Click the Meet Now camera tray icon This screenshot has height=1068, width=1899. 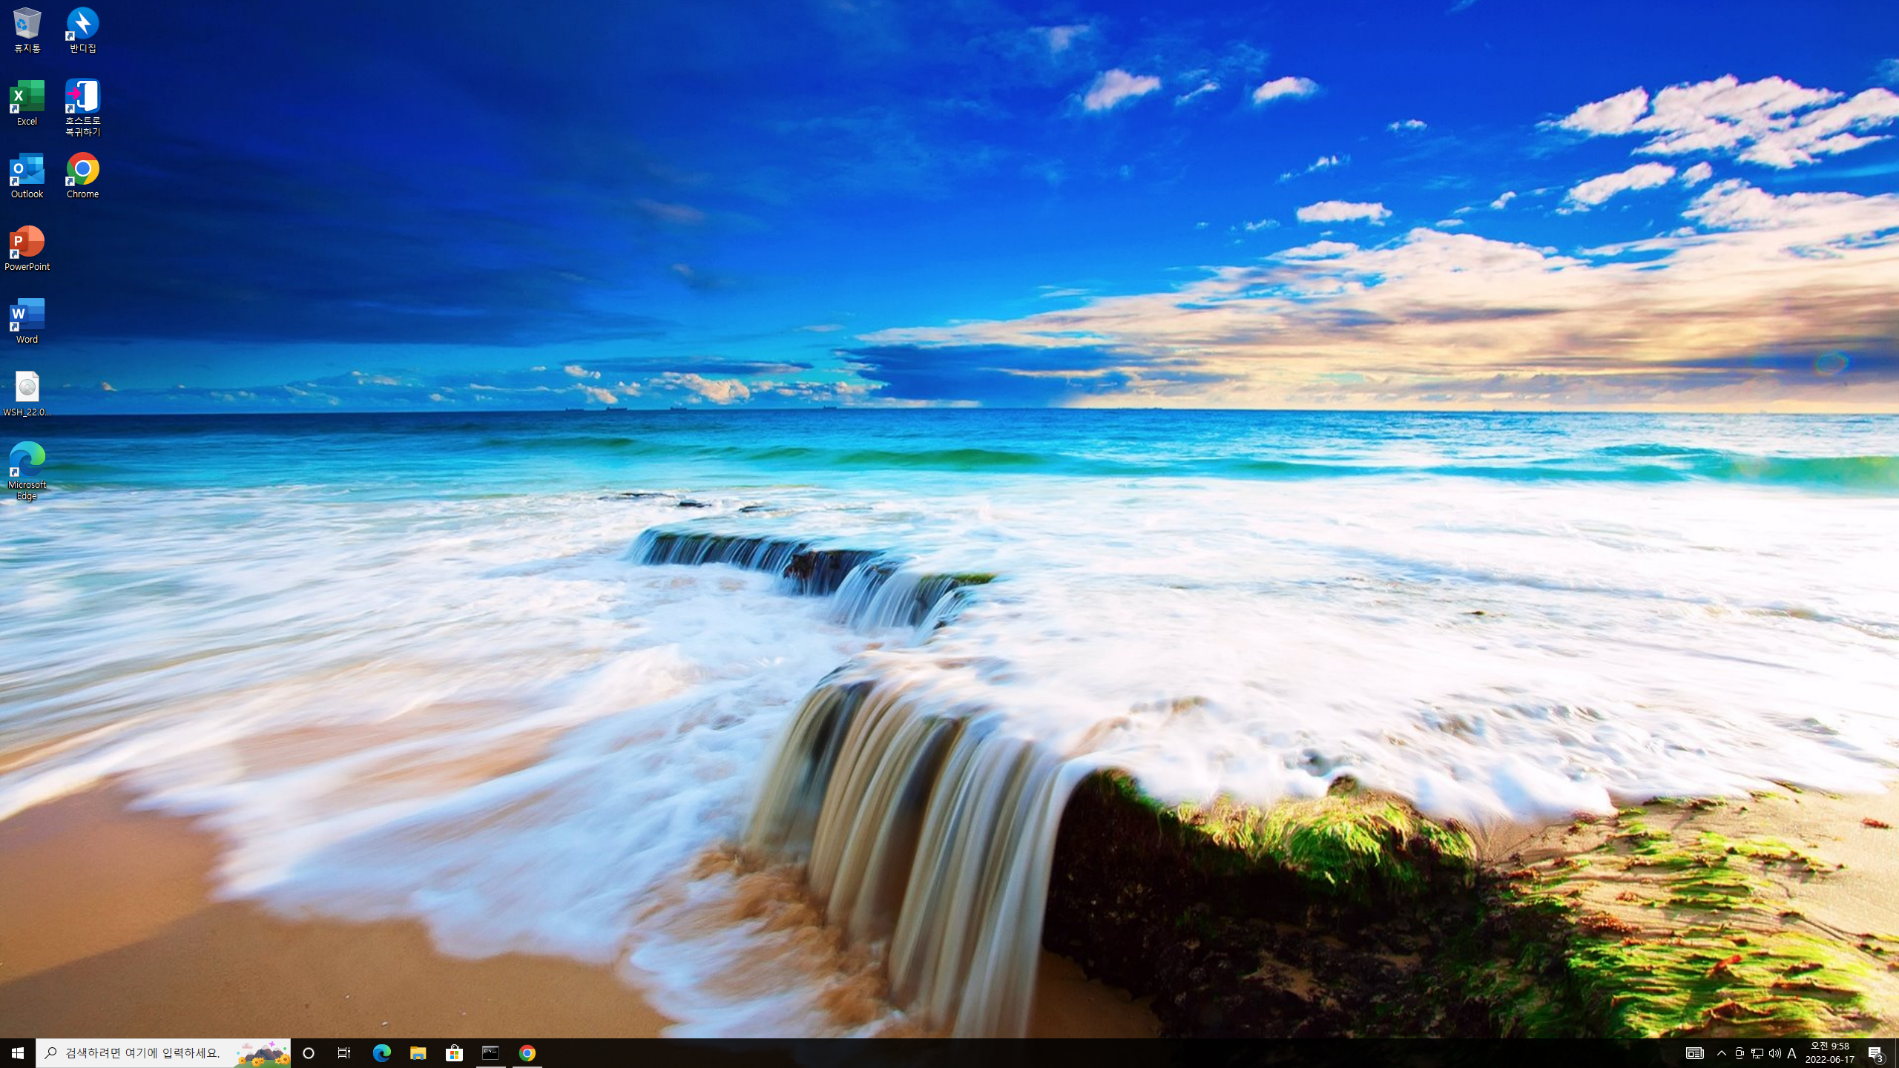1739,1053
